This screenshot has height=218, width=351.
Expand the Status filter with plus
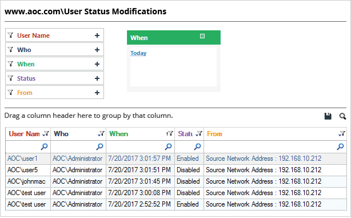coord(97,78)
